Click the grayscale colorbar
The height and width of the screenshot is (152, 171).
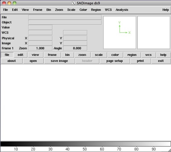click(85, 144)
